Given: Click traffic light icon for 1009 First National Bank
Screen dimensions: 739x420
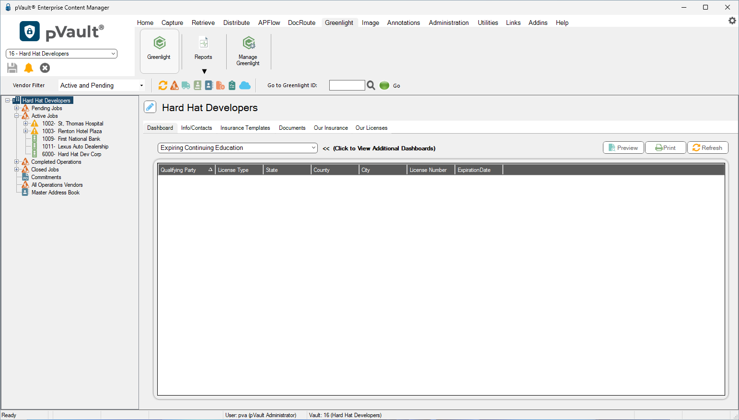Looking at the screenshot, I should (35, 139).
